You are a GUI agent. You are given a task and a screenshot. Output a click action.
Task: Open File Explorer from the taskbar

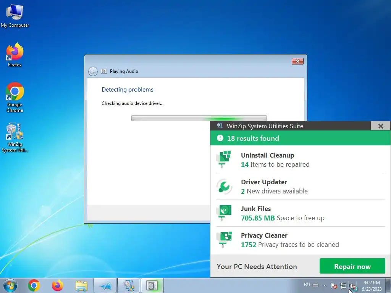coord(81,286)
